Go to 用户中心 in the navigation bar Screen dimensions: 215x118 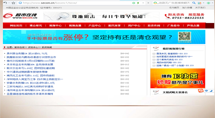point(134,26)
